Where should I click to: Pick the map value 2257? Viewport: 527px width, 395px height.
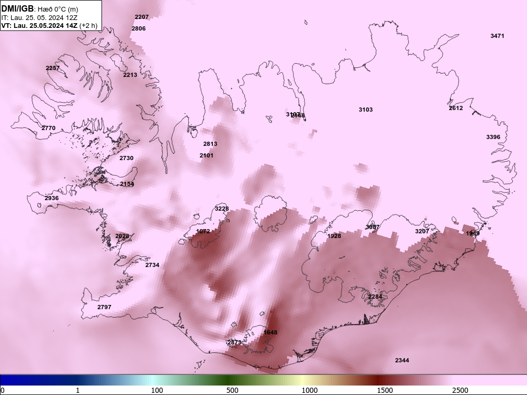pyautogui.click(x=53, y=68)
